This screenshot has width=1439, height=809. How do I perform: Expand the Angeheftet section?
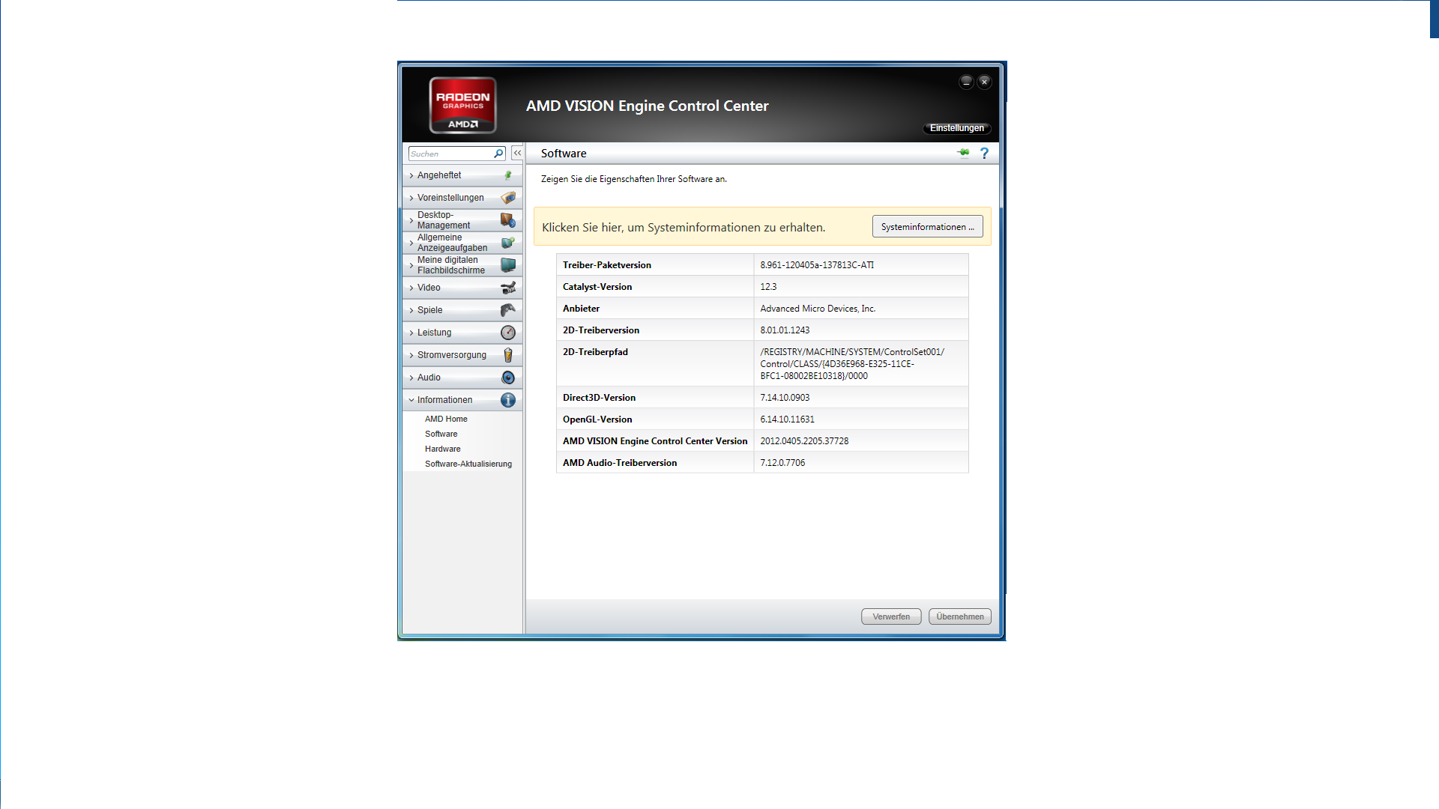pyautogui.click(x=439, y=175)
